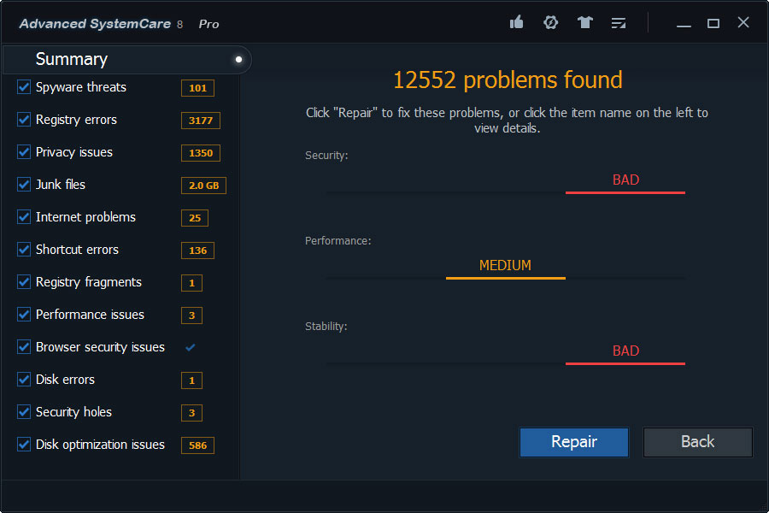Maximize the Advanced SystemCare window

713,23
